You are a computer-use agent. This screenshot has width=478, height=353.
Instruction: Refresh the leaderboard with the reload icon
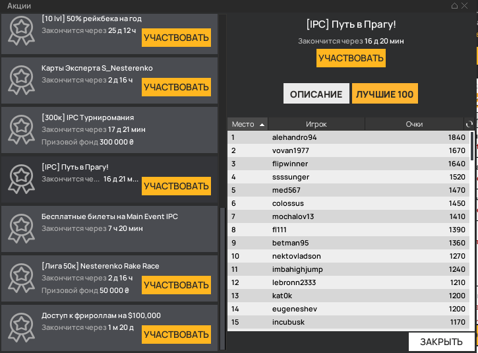pyautogui.click(x=469, y=124)
